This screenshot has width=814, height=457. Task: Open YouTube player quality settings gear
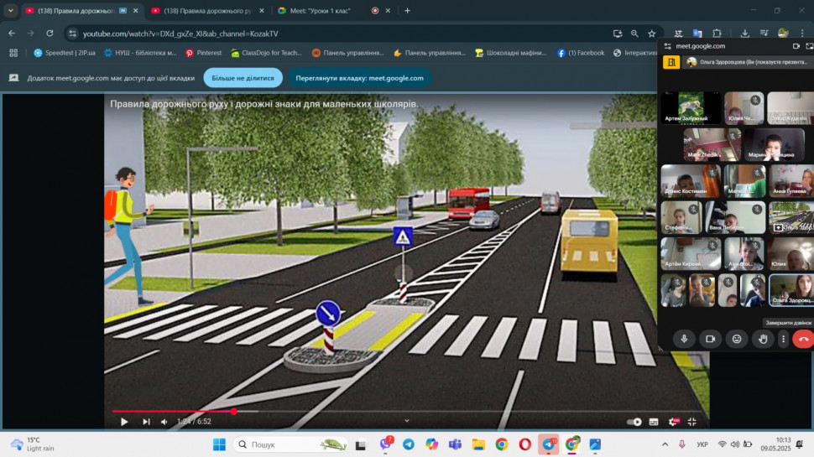click(673, 422)
